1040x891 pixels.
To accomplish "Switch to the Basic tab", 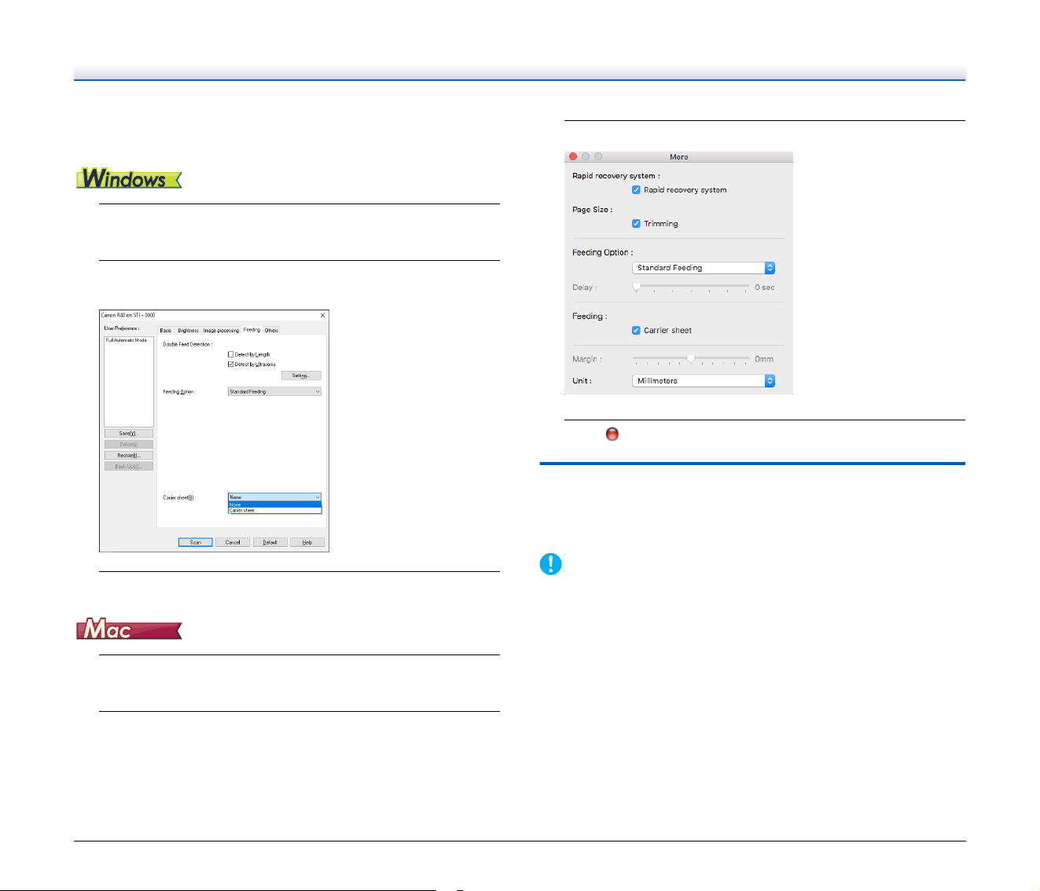I will point(166,330).
